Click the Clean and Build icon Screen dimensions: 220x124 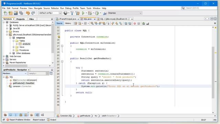77,13
